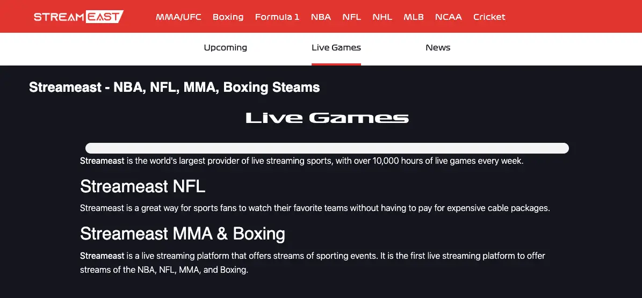Navigate to the NHL page

(383, 17)
